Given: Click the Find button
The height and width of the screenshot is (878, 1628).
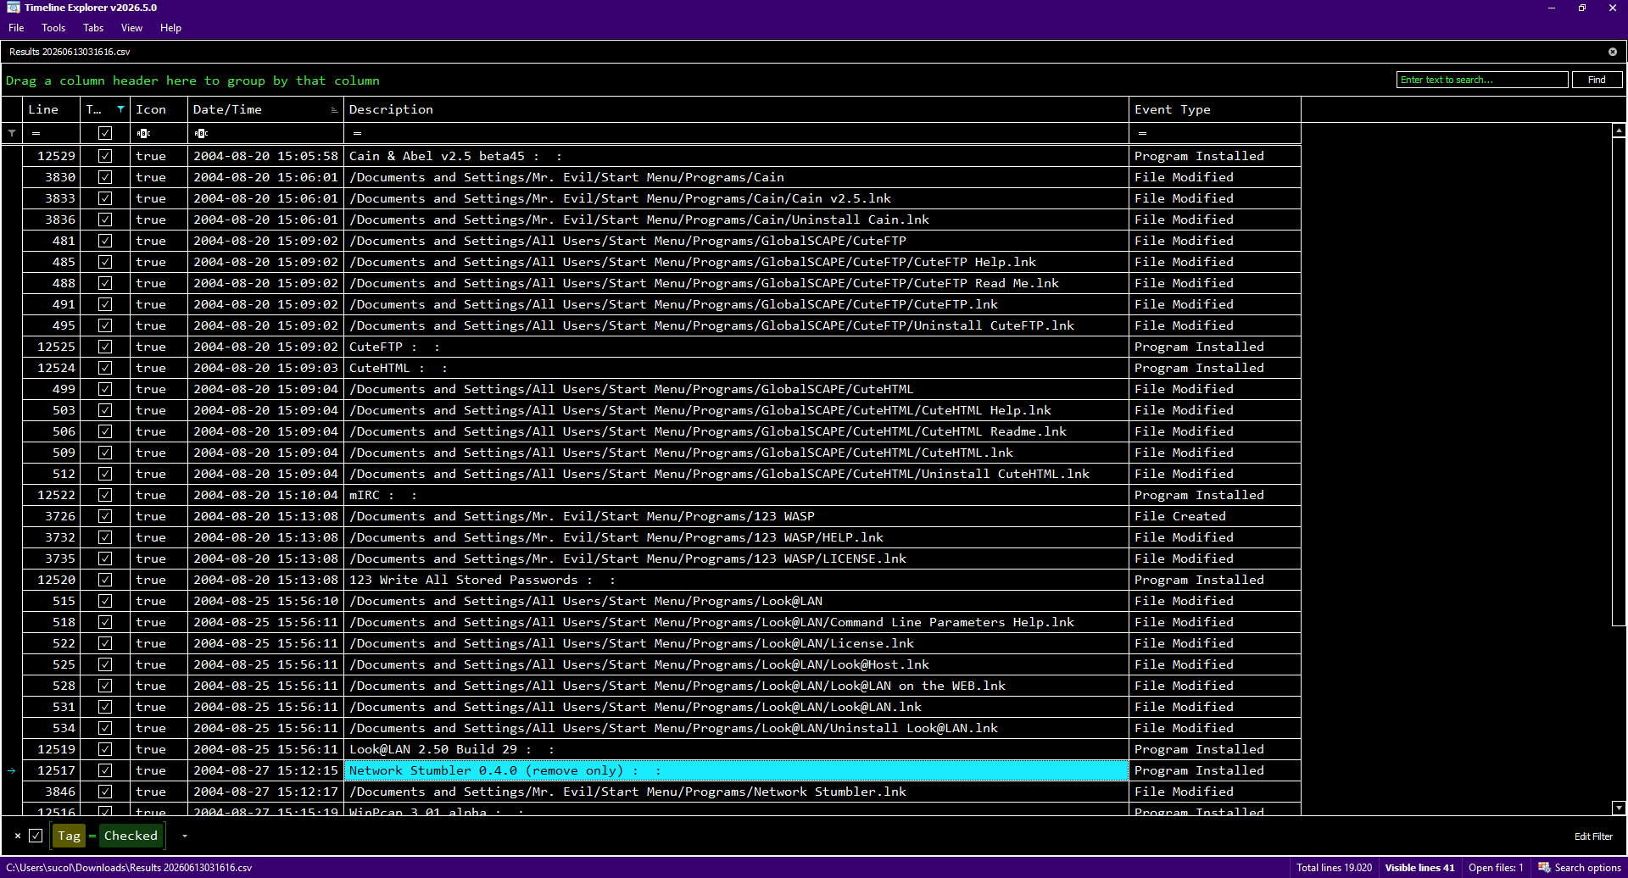Looking at the screenshot, I should 1597,80.
